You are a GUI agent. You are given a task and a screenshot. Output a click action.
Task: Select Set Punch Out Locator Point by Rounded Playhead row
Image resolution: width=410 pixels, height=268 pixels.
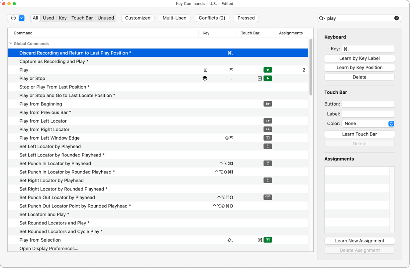click(x=158, y=206)
